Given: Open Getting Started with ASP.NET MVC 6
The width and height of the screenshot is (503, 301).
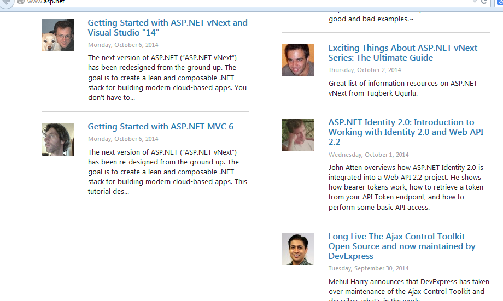Looking at the screenshot, I should 160,127.
